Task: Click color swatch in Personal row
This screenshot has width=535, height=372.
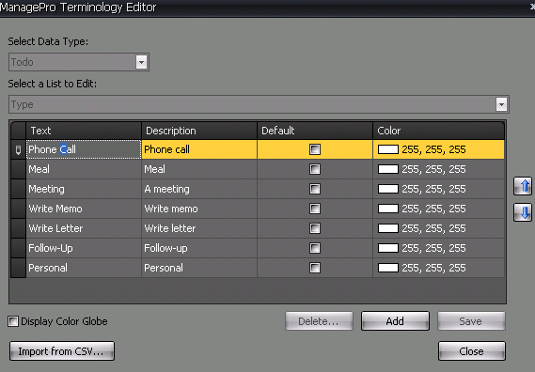Action: pyautogui.click(x=388, y=268)
